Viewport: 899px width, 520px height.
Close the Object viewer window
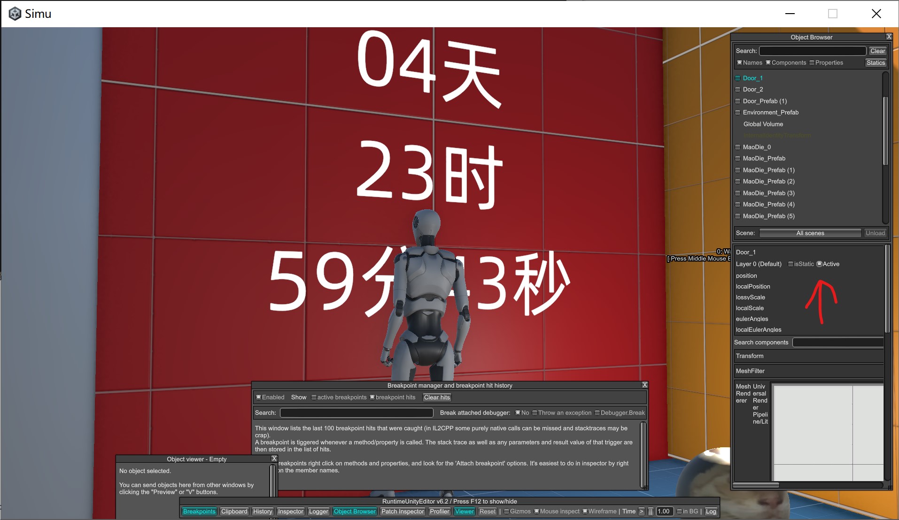pos(274,459)
